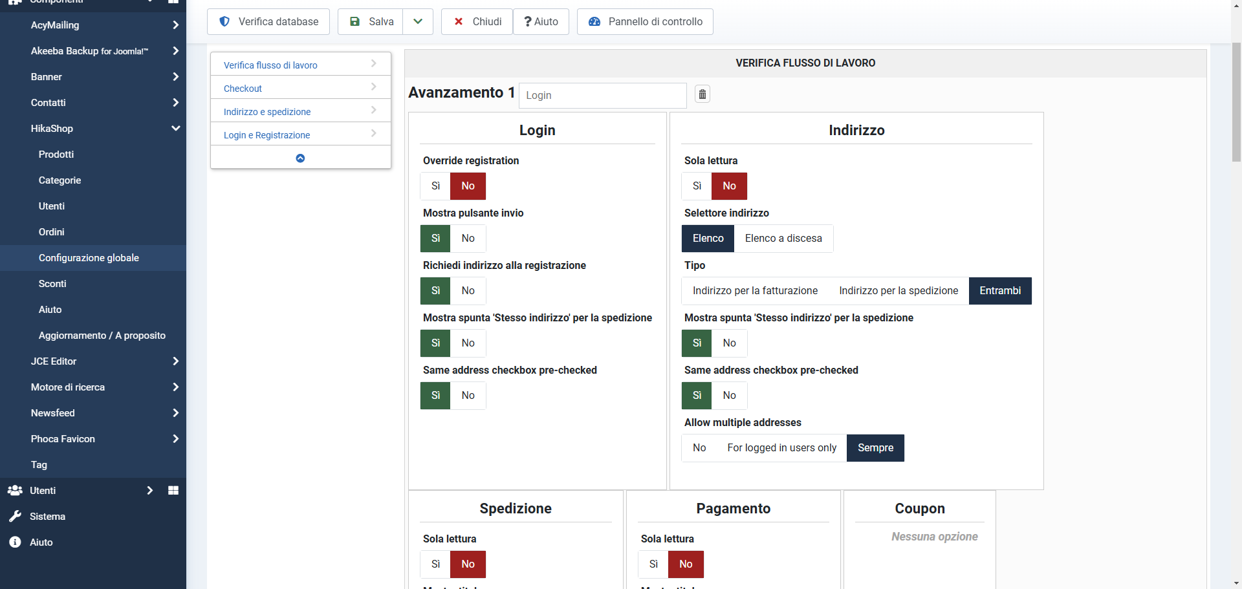Click the floppy disk Salva icon
This screenshot has height=589, width=1242.
click(354, 21)
